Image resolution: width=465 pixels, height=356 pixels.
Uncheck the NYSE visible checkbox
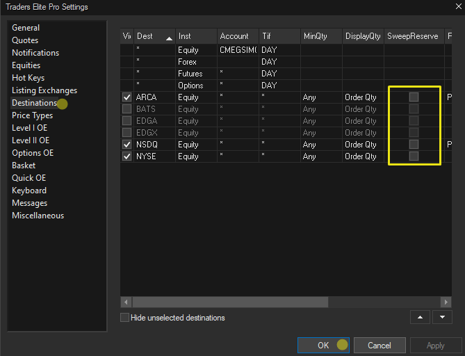point(127,156)
